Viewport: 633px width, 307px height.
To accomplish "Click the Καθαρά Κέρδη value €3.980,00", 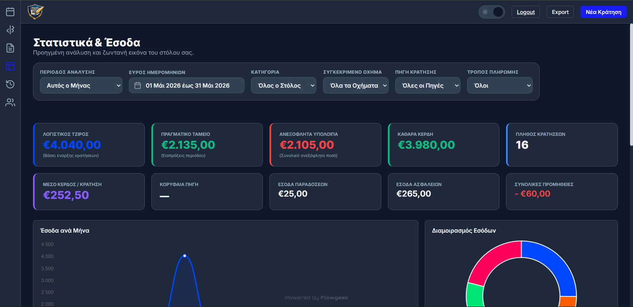I will [426, 145].
